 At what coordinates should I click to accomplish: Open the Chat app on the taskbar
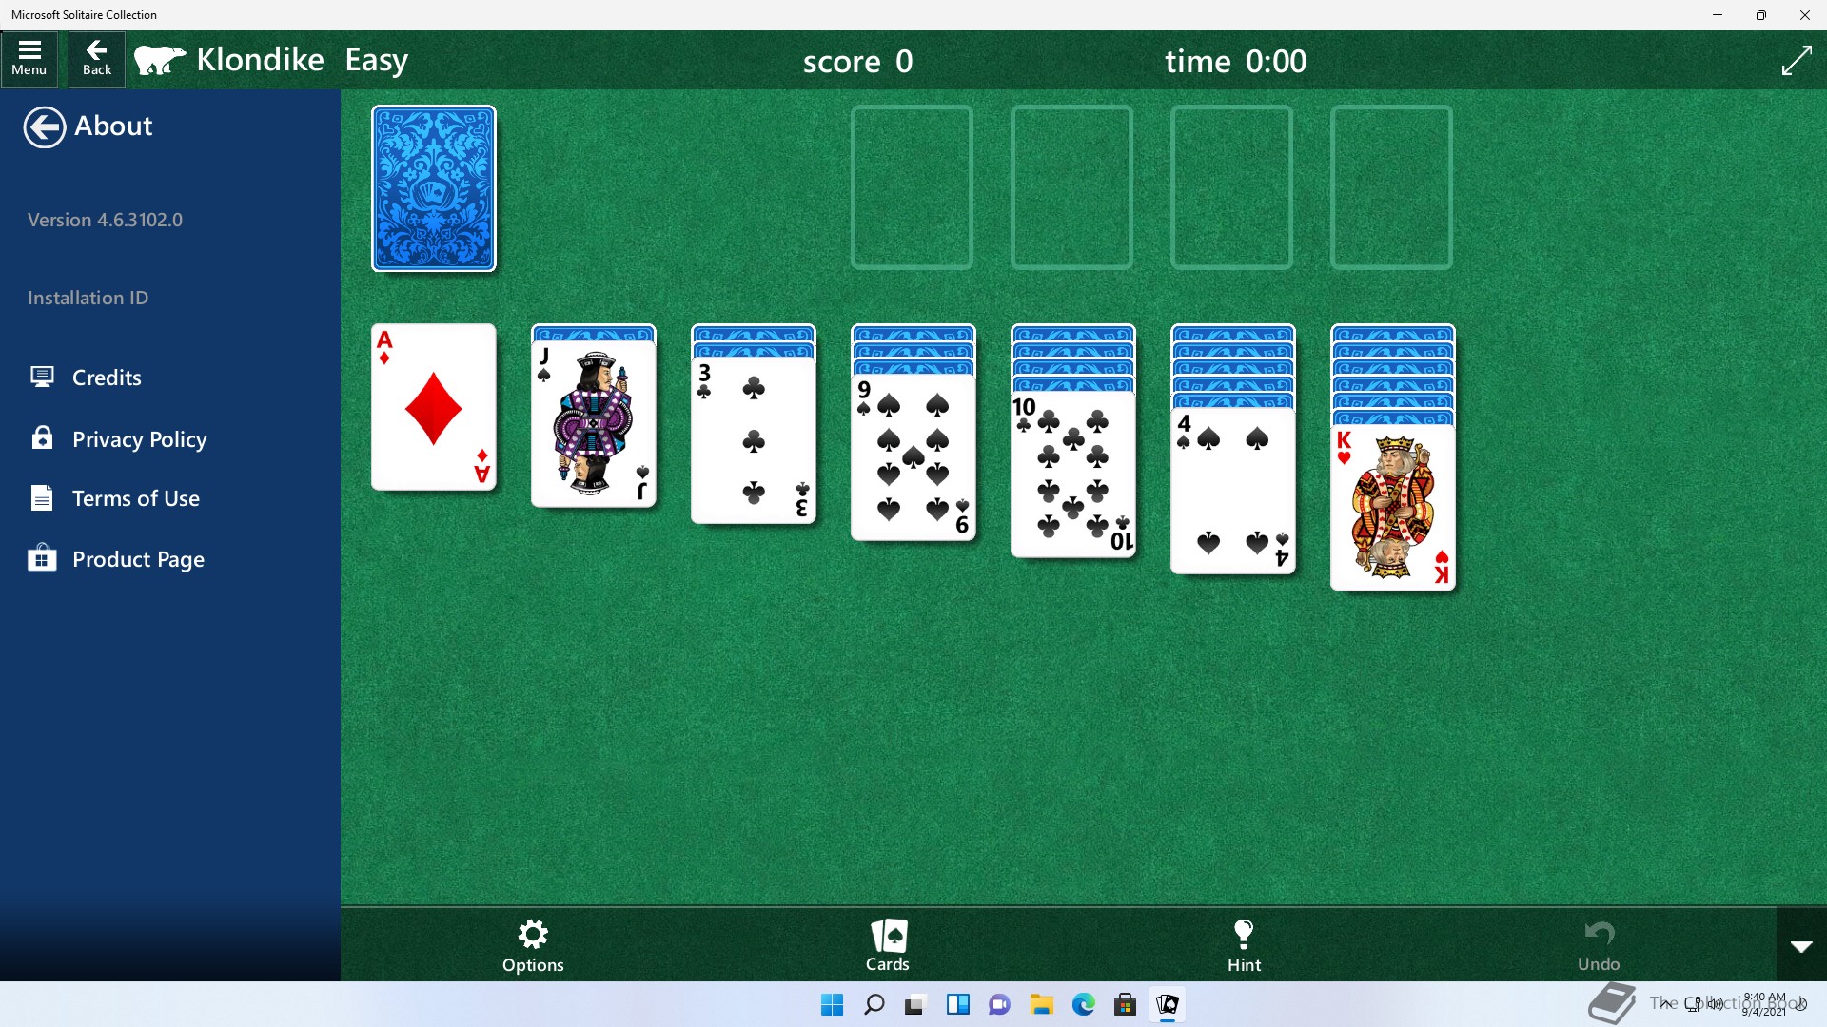tap(999, 1004)
